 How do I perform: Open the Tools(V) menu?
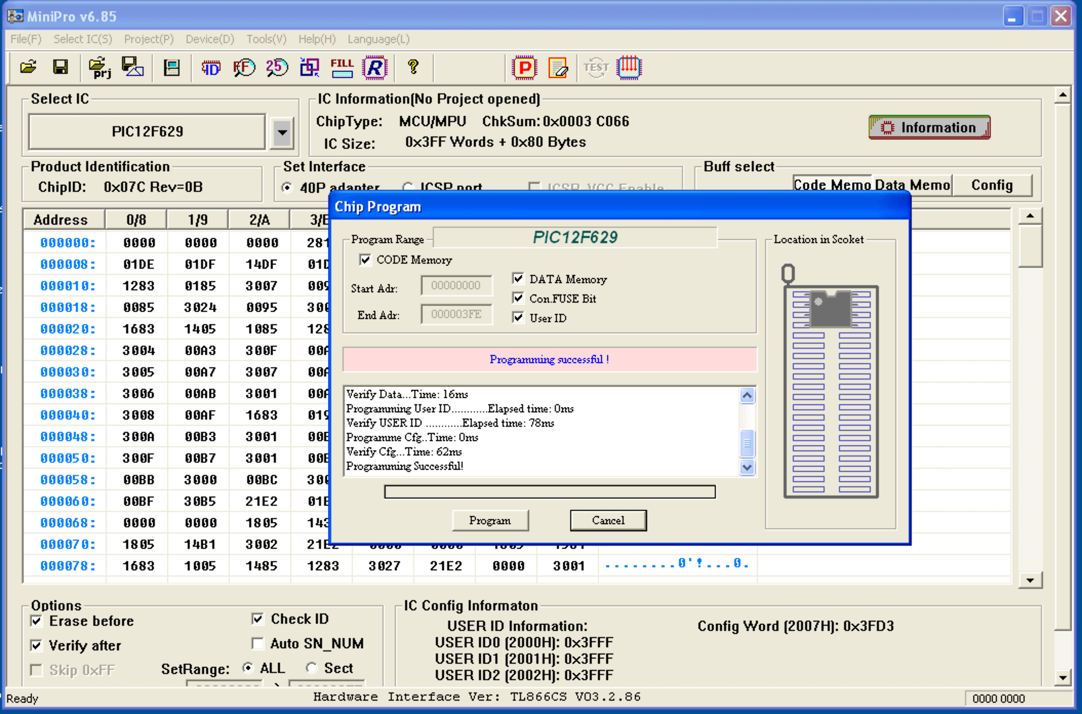(266, 39)
